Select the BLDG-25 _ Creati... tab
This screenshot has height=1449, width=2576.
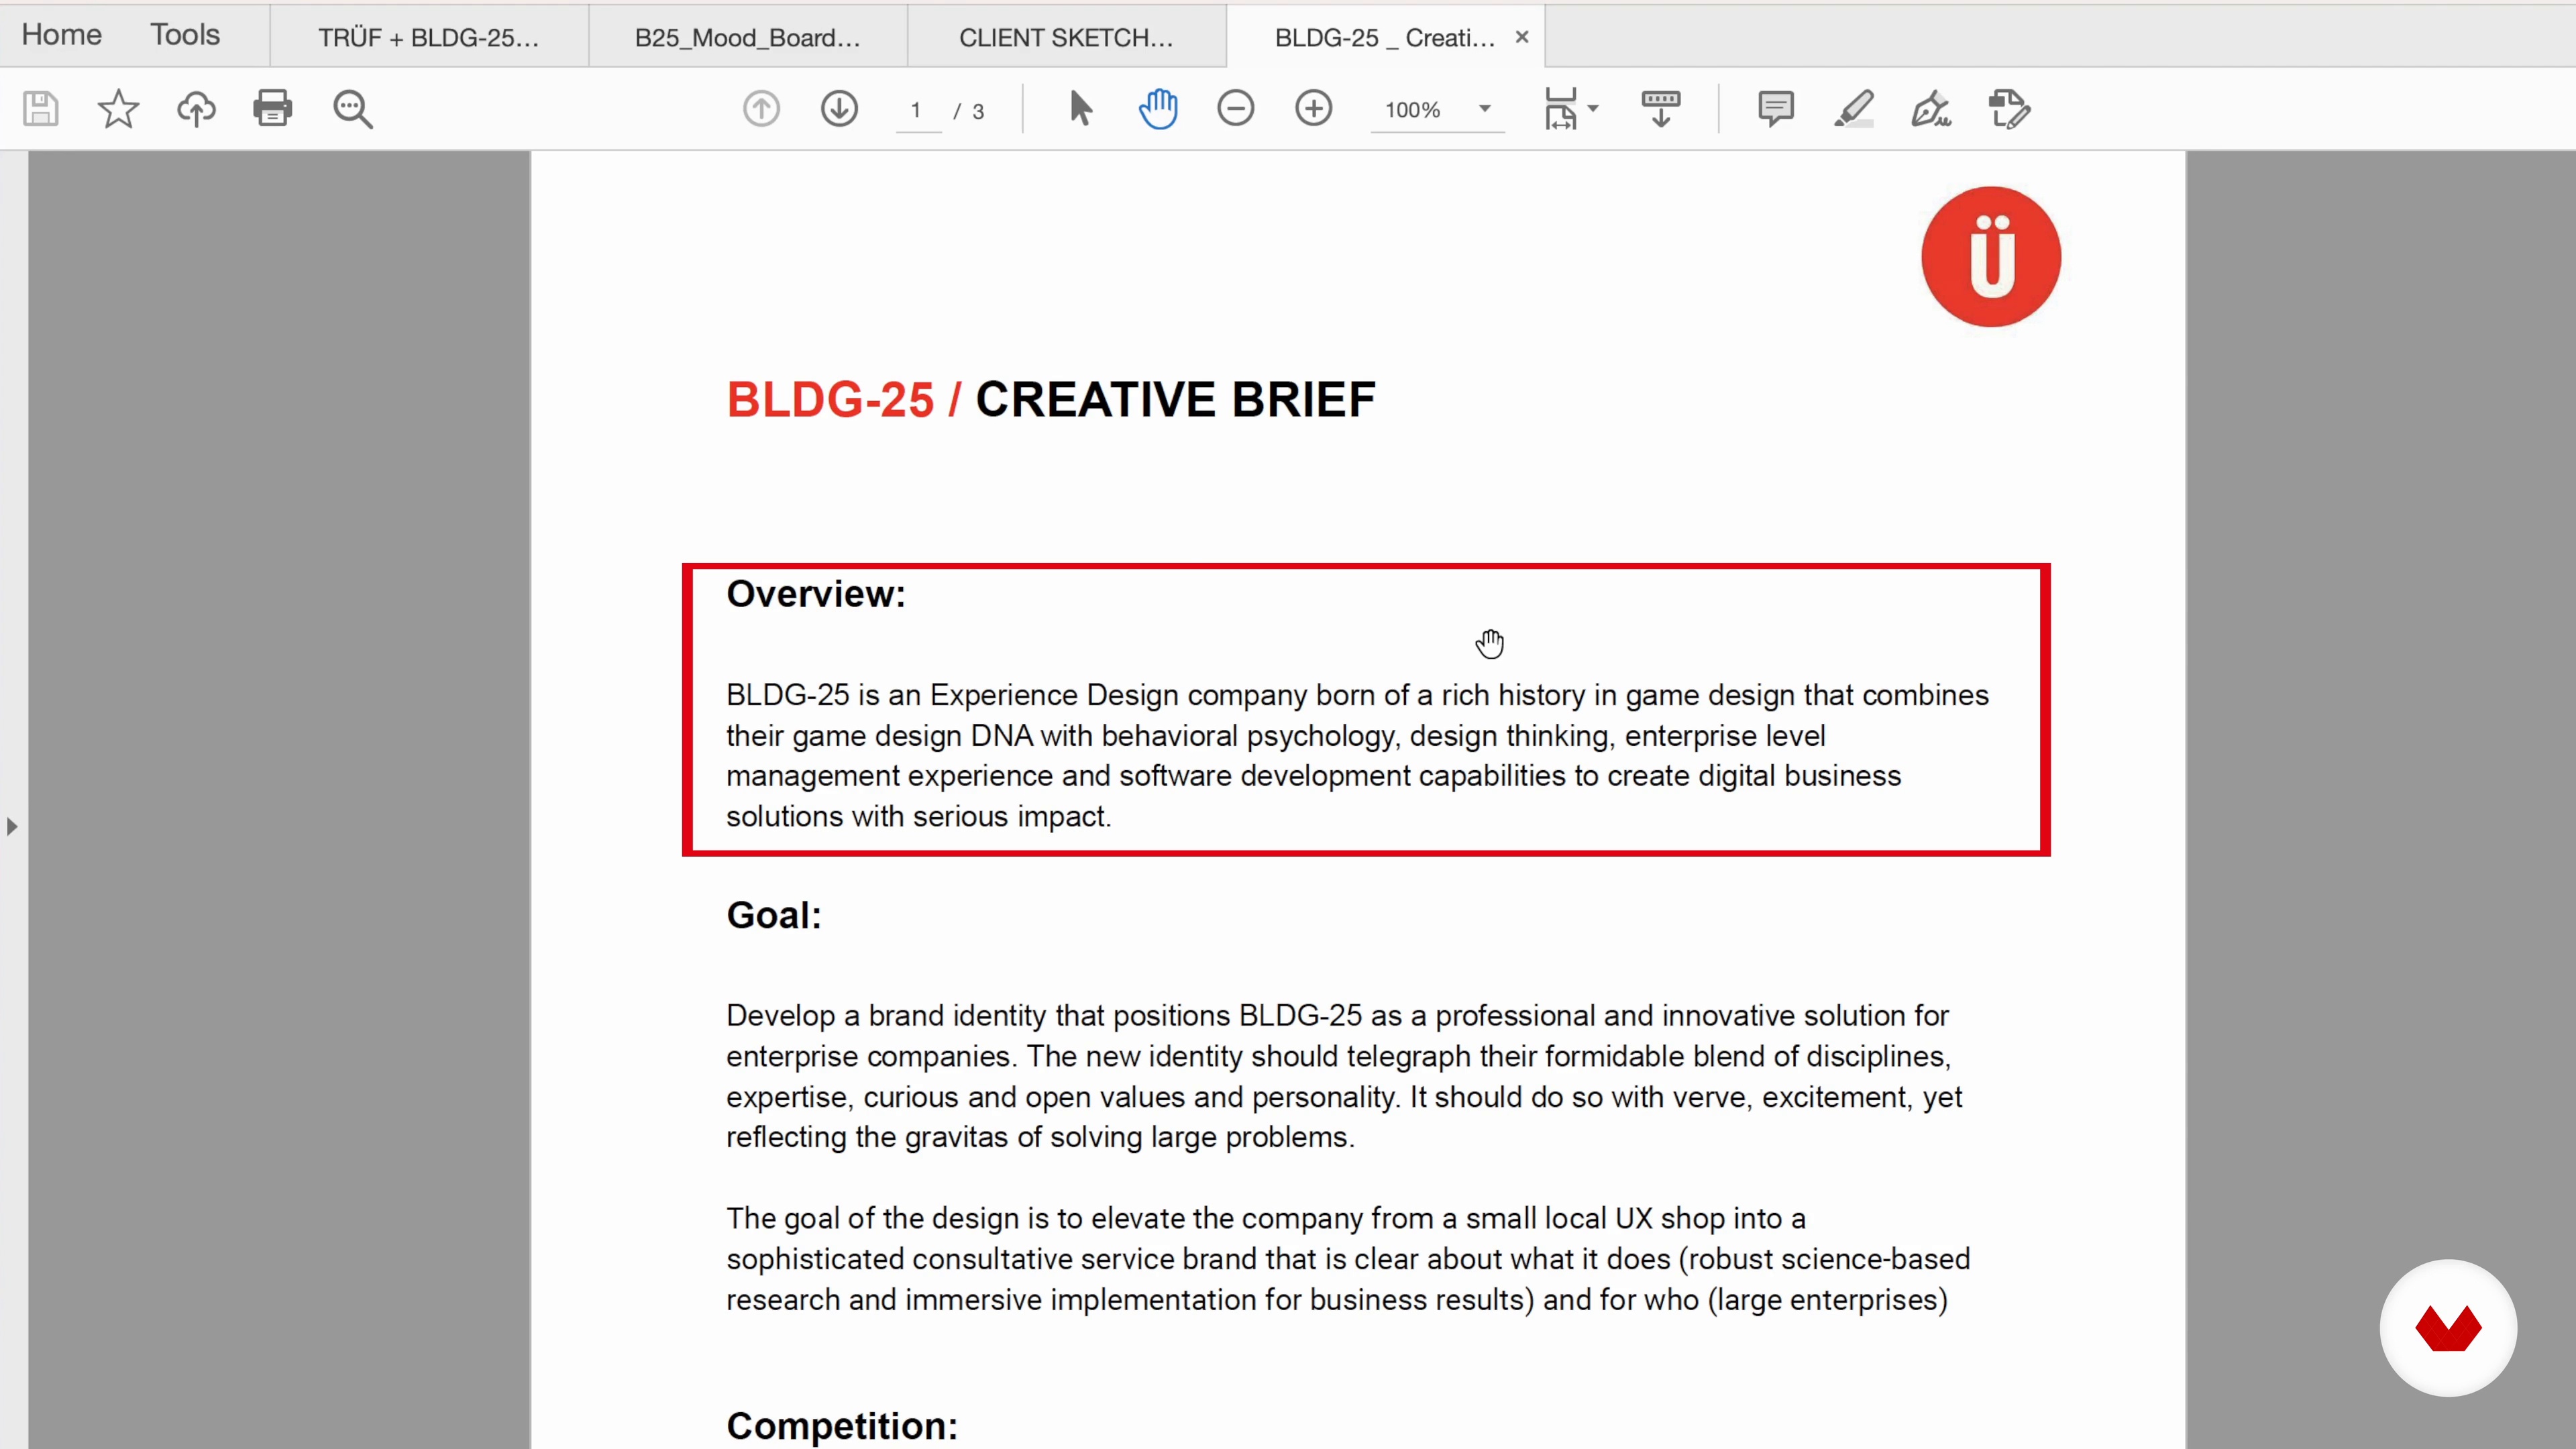click(x=1385, y=37)
